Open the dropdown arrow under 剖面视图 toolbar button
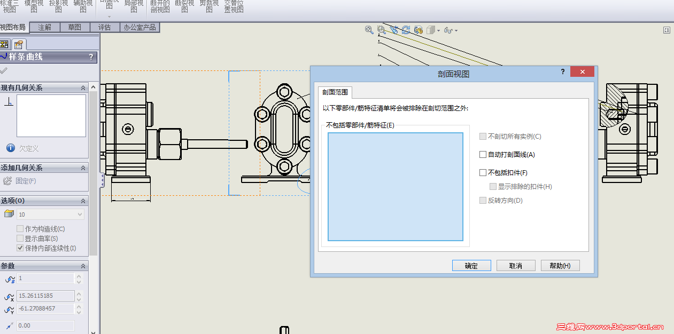This screenshot has width=674, height=334. click(x=109, y=17)
